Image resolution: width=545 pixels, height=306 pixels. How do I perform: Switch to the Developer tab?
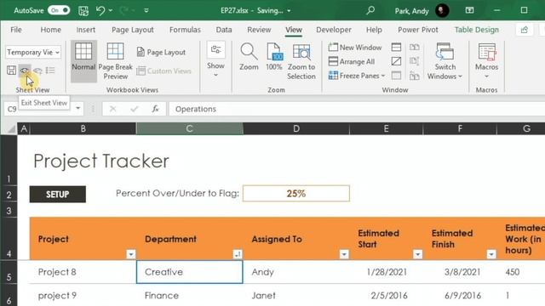(334, 30)
